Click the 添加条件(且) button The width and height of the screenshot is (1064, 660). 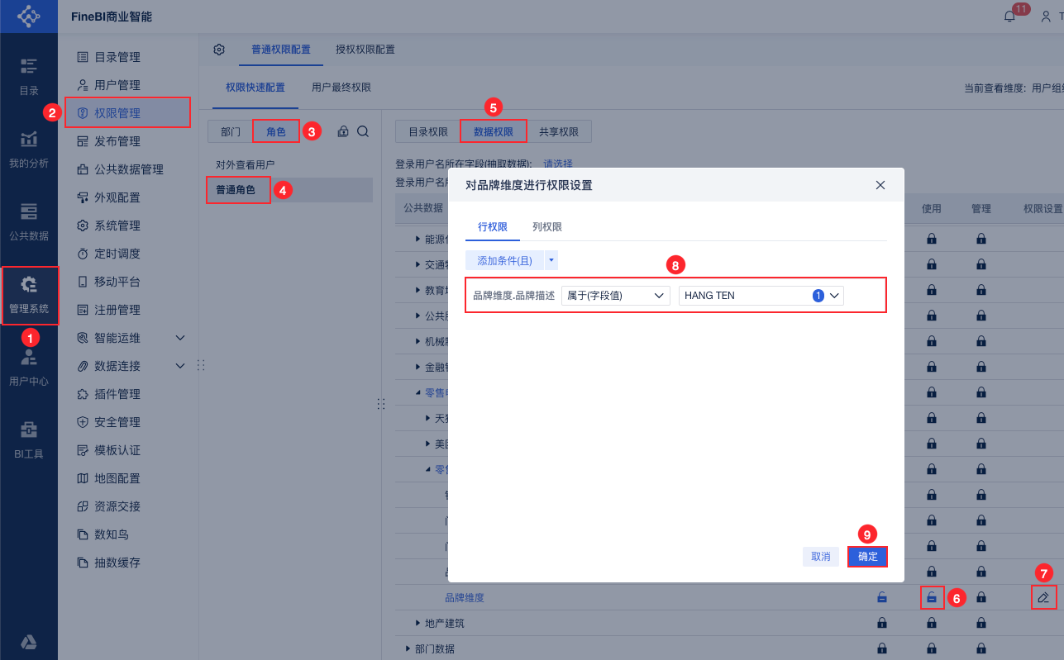tap(504, 260)
